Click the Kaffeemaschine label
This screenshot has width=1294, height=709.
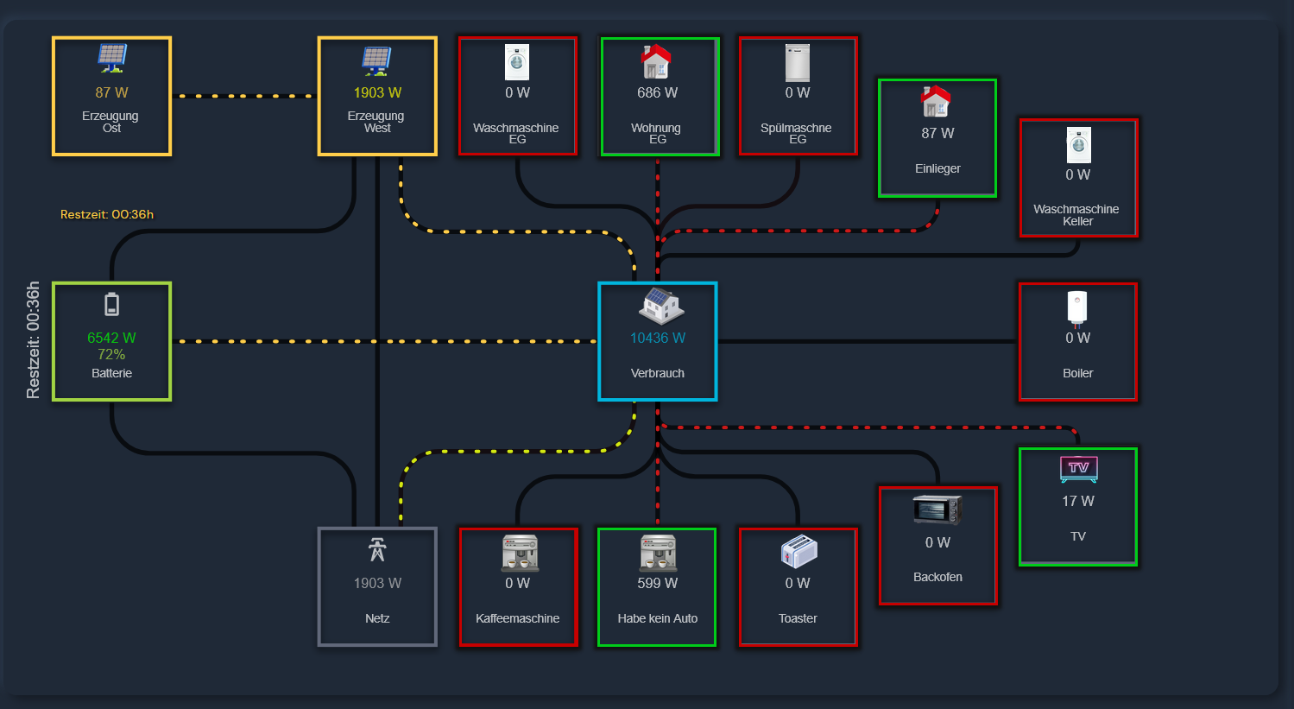click(517, 618)
